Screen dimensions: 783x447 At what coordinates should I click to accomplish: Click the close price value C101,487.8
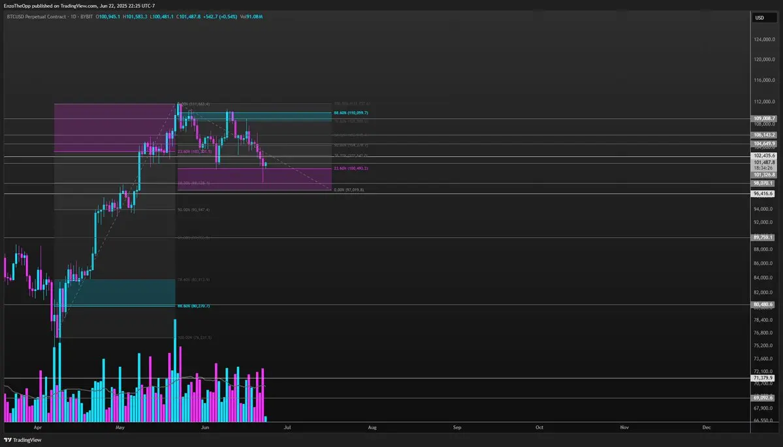coord(188,16)
